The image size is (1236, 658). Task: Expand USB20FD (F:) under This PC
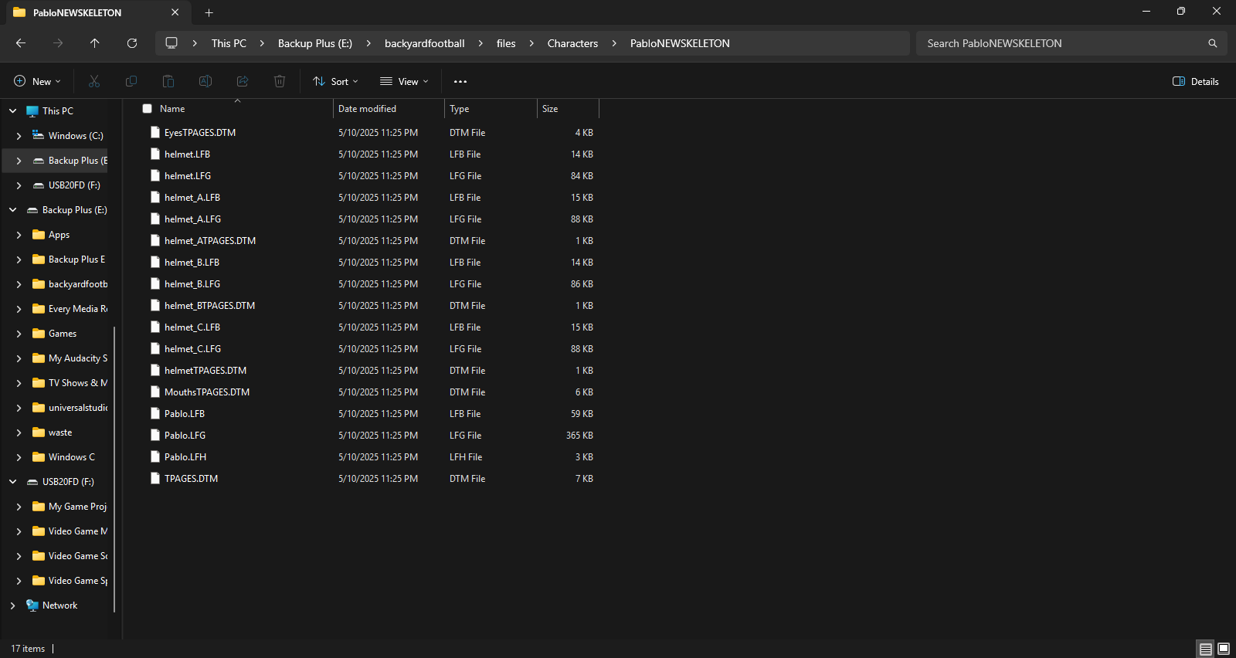coord(19,185)
